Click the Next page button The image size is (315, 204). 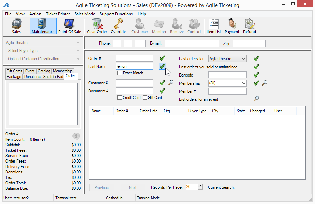133,188
